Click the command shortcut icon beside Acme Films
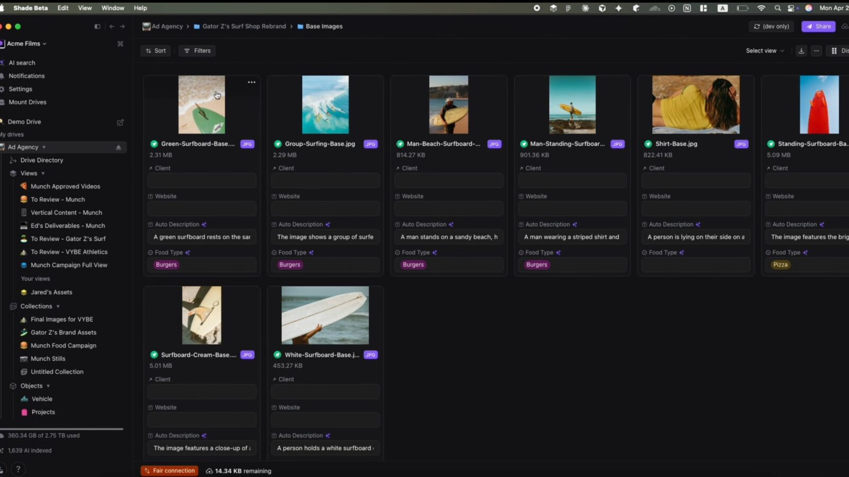 coord(120,44)
